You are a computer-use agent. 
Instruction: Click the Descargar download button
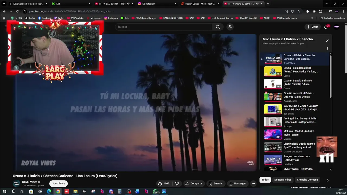(x=237, y=183)
